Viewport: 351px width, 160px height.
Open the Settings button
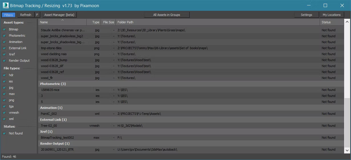(x=307, y=15)
